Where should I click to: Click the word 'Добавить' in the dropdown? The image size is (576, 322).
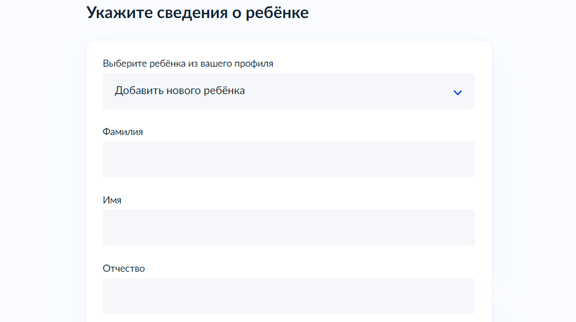[x=138, y=91]
